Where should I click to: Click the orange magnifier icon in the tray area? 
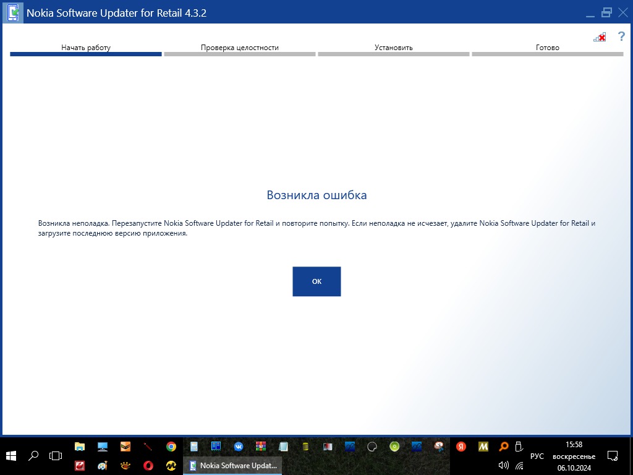click(x=503, y=447)
